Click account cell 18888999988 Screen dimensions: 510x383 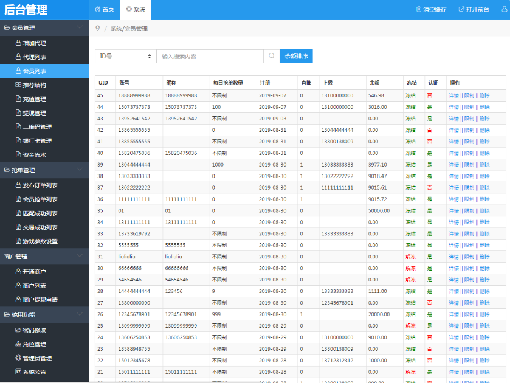(x=134, y=95)
